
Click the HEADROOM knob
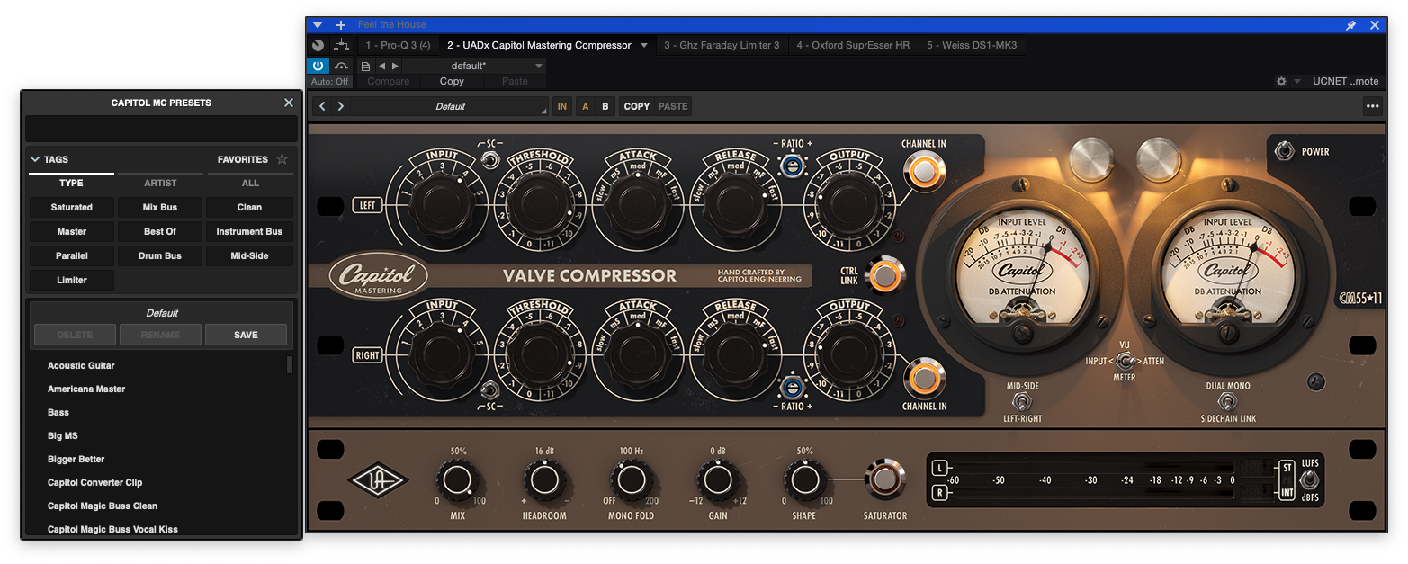point(543,480)
